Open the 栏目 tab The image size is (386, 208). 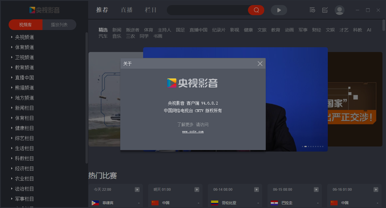tap(151, 10)
